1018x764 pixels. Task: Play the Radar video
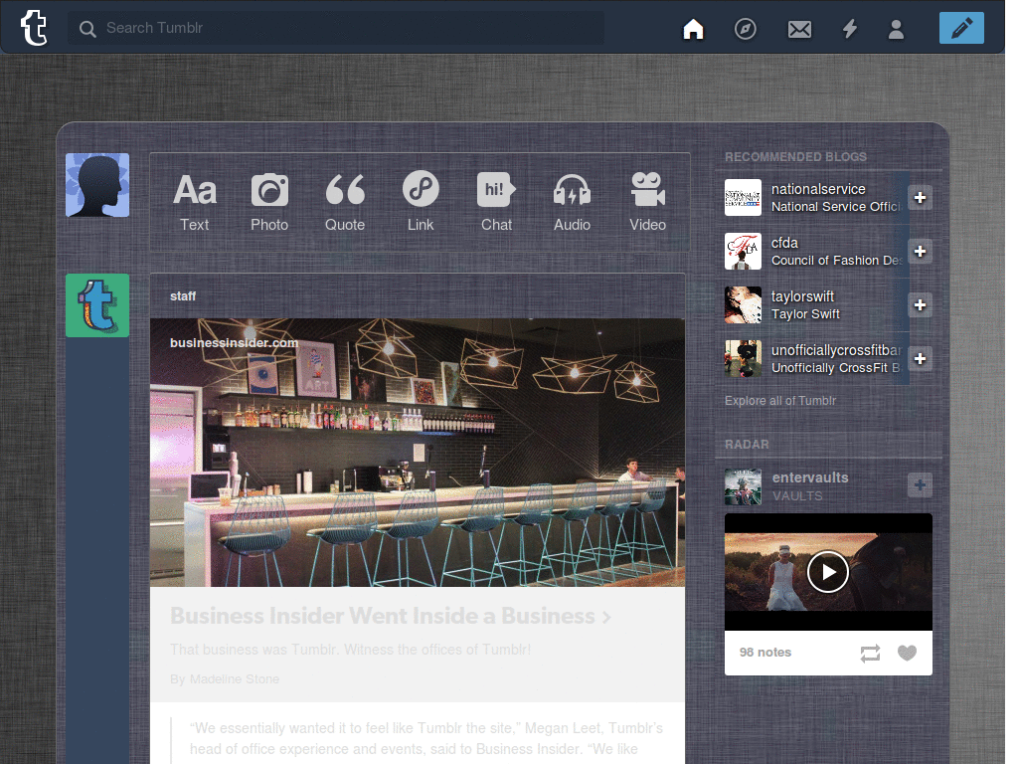point(828,572)
